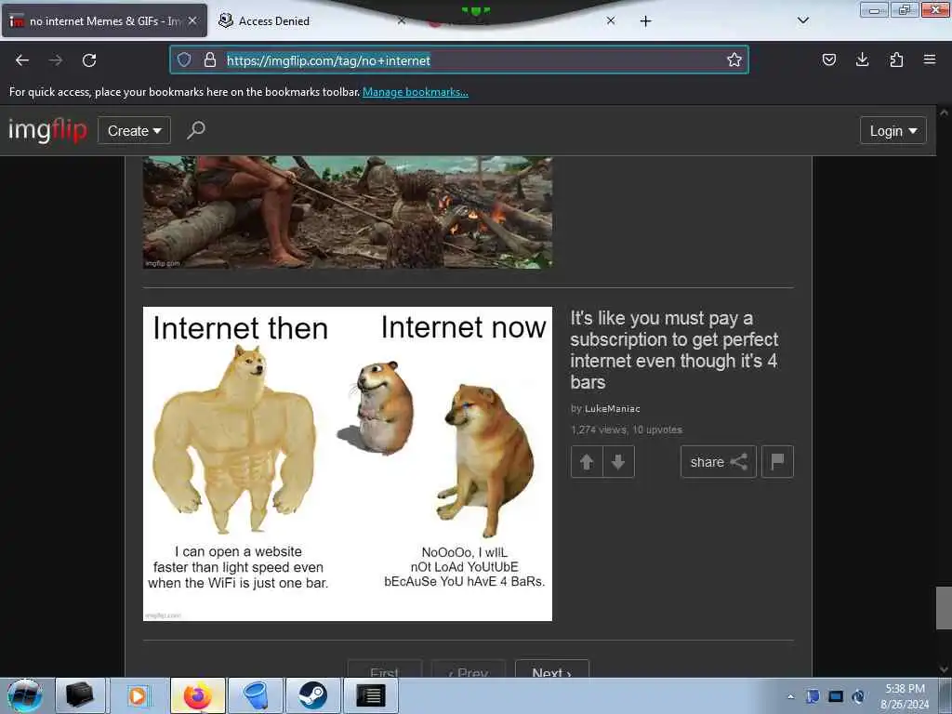Reload the current imgflip page

point(89,60)
